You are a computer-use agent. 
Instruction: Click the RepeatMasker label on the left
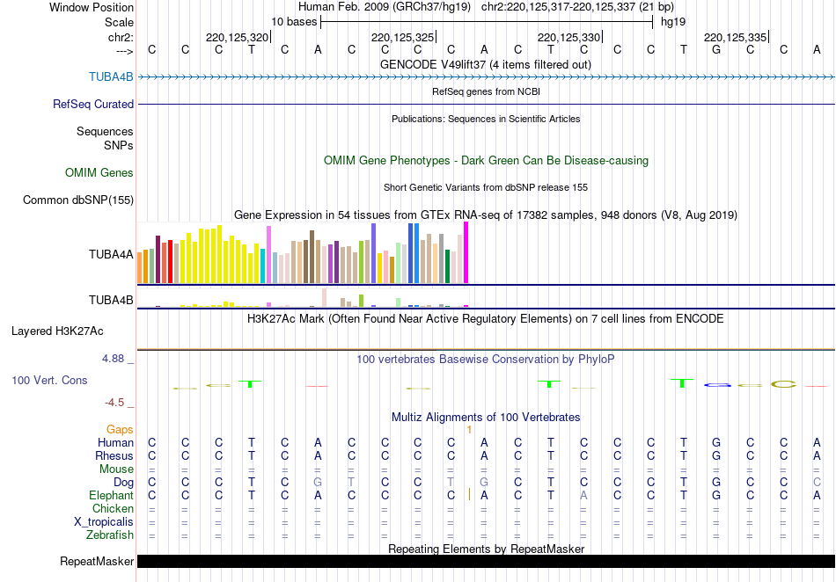click(x=97, y=561)
